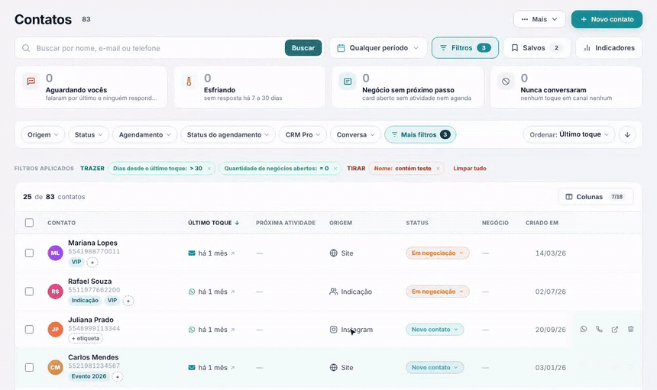Open Carlos Mendes last touch arrow link

tap(233, 368)
